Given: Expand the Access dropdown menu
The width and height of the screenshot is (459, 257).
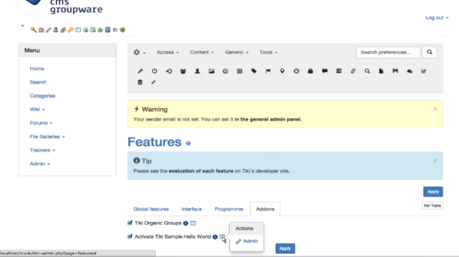Looking at the screenshot, I should pyautogui.click(x=168, y=52).
